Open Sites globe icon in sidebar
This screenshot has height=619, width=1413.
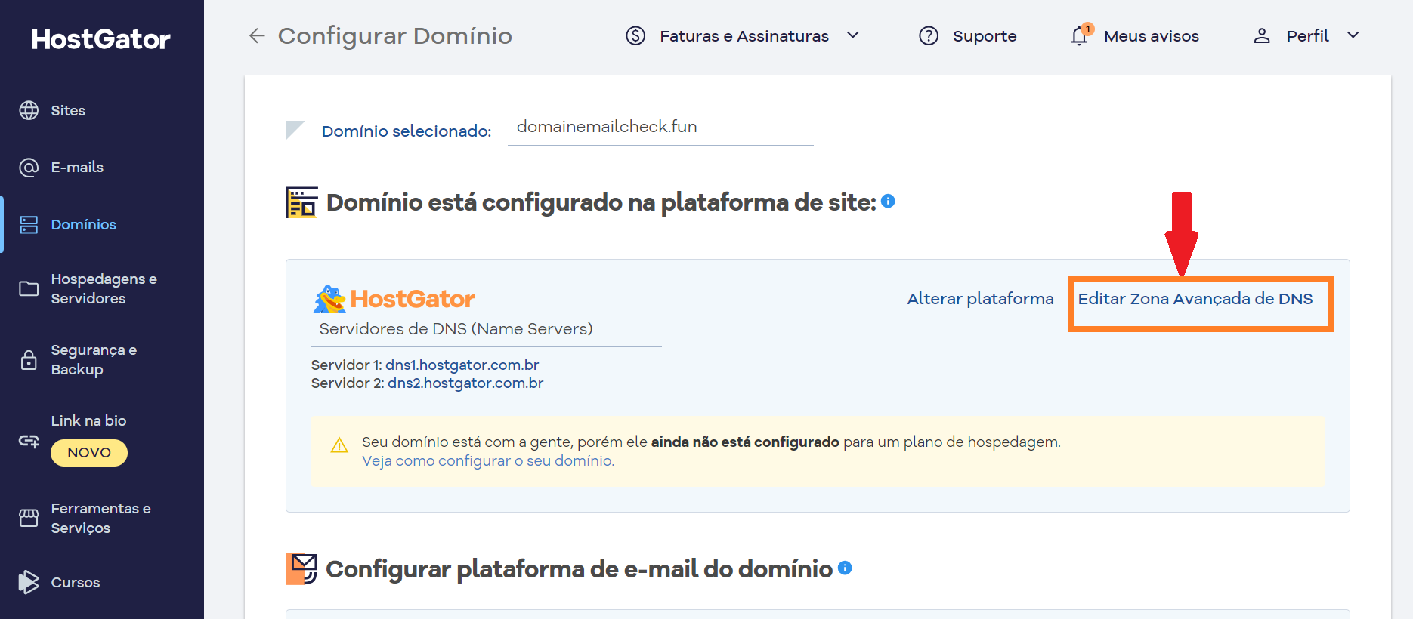(x=29, y=110)
